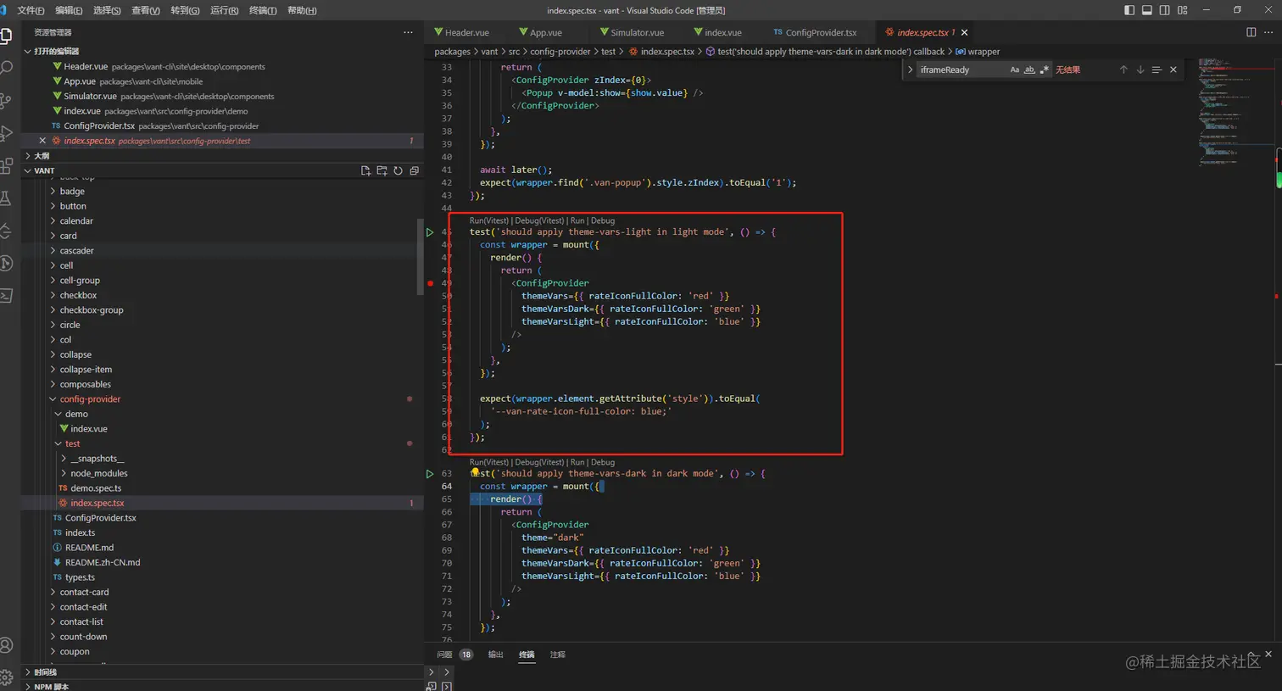This screenshot has height=691, width=1282.
Task: Split the editor to the right
Action: coord(1251,32)
